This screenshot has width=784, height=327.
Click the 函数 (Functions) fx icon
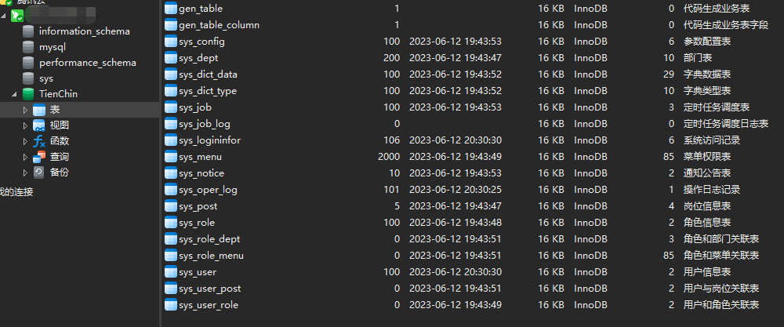click(x=39, y=141)
